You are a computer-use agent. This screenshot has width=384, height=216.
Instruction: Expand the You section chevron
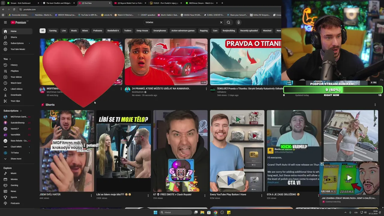coord(10,59)
